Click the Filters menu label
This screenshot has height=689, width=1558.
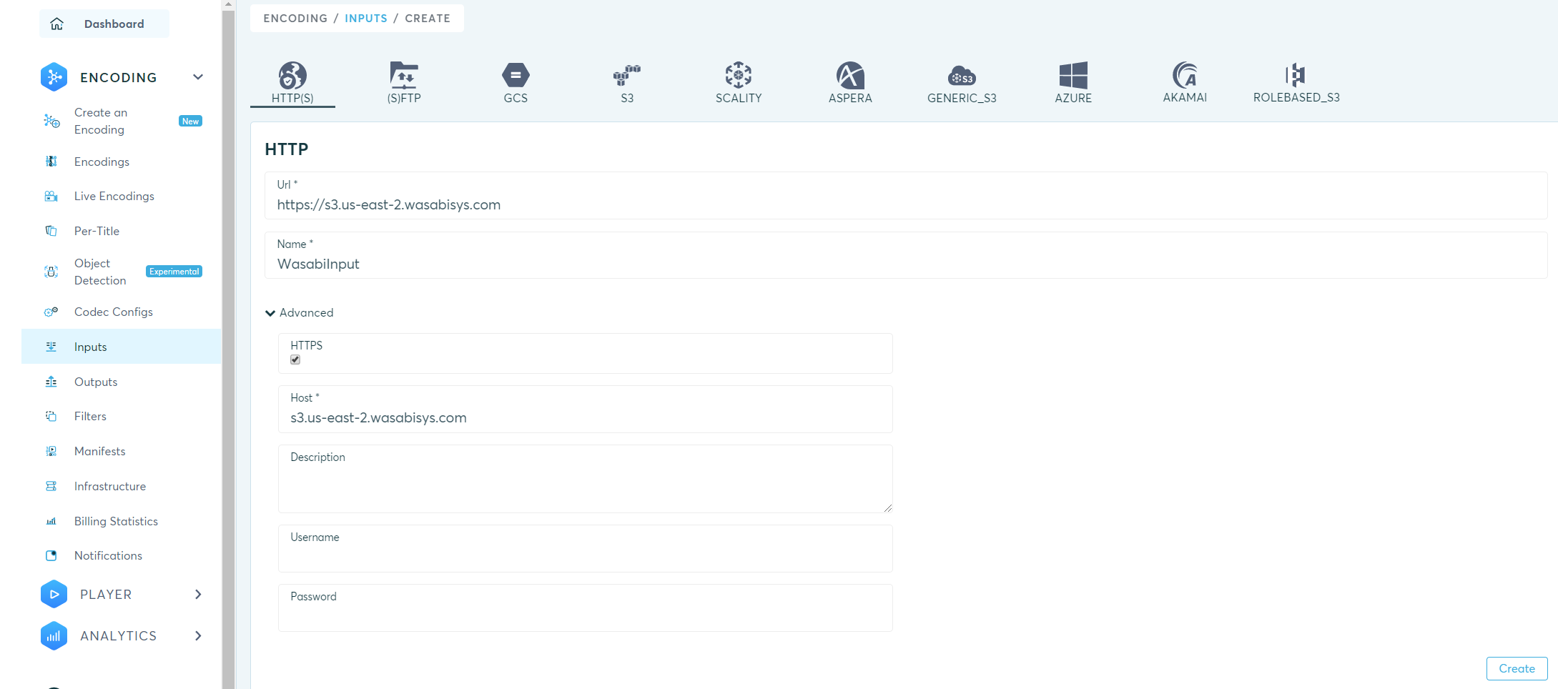coord(90,416)
